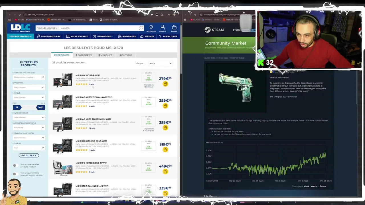
Task: Reload the Steam browser page
Action: pos(195,15)
